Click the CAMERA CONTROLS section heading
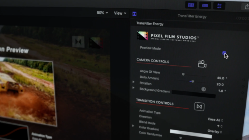Viewport: 249px width, 140px height. pos(153,61)
